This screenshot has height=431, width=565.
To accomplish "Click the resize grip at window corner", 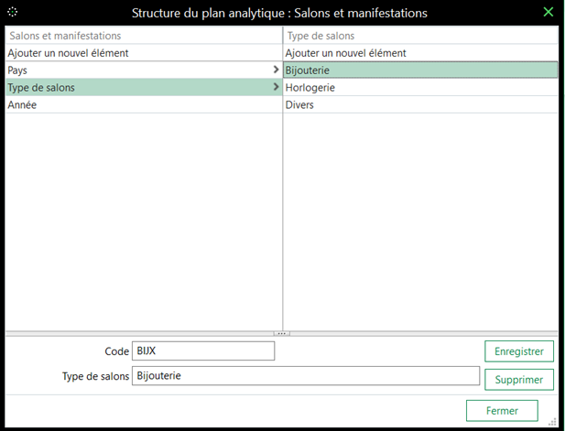I will (x=551, y=421).
